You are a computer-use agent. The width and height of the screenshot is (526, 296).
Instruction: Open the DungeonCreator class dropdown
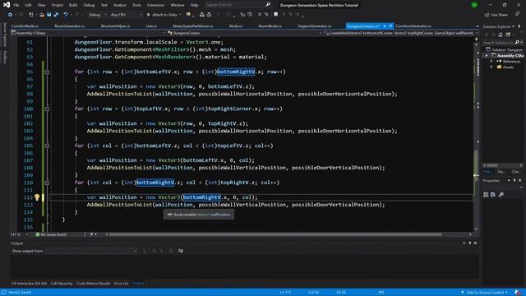pos(244,33)
